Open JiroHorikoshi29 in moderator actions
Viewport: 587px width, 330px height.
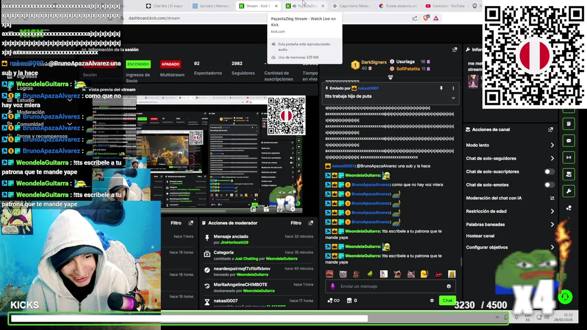[x=234, y=242]
